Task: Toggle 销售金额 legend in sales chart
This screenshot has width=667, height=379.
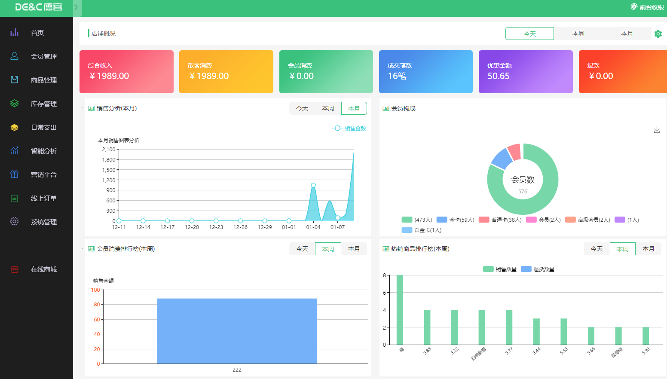Action: click(x=349, y=128)
